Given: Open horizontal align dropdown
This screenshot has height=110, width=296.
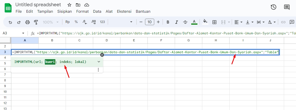Looking at the screenshot, I should click(x=238, y=22).
